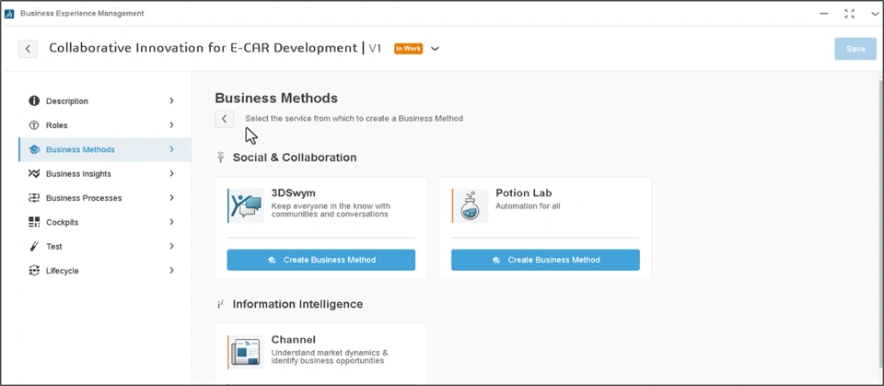
Task: Go back using the header back arrow
Action: 28,49
